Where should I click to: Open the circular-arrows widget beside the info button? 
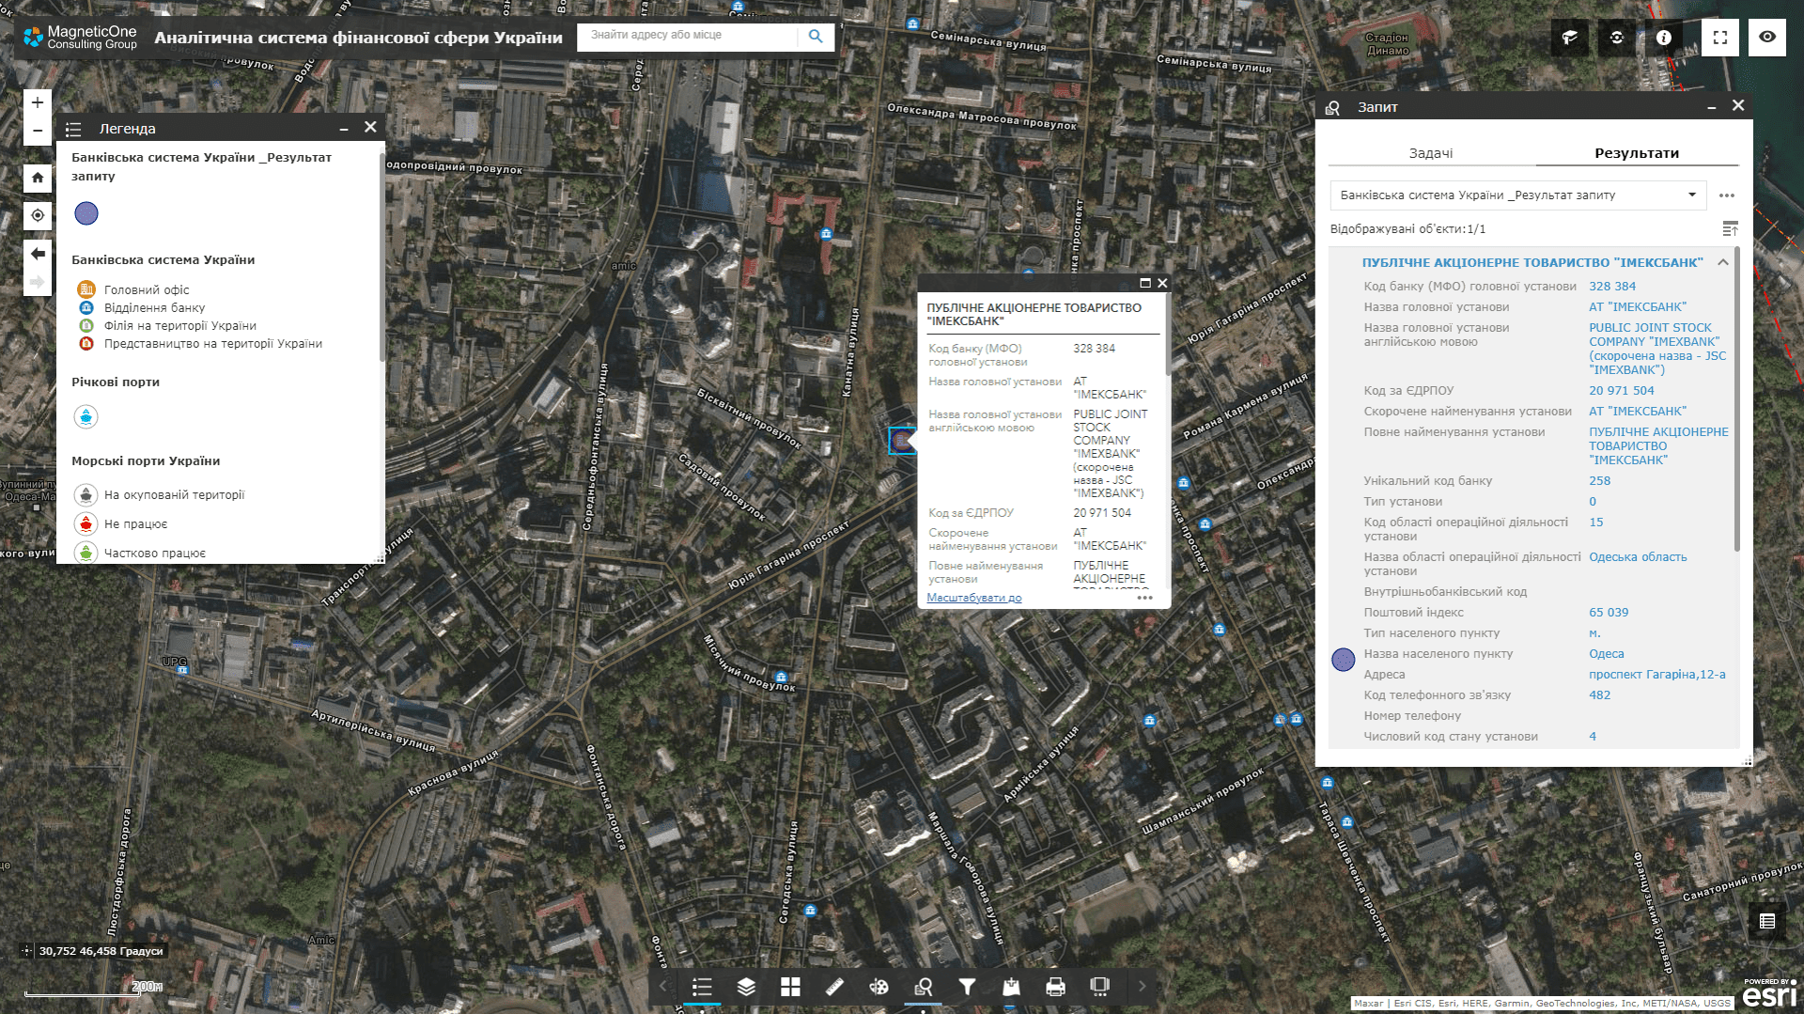click(x=1617, y=38)
